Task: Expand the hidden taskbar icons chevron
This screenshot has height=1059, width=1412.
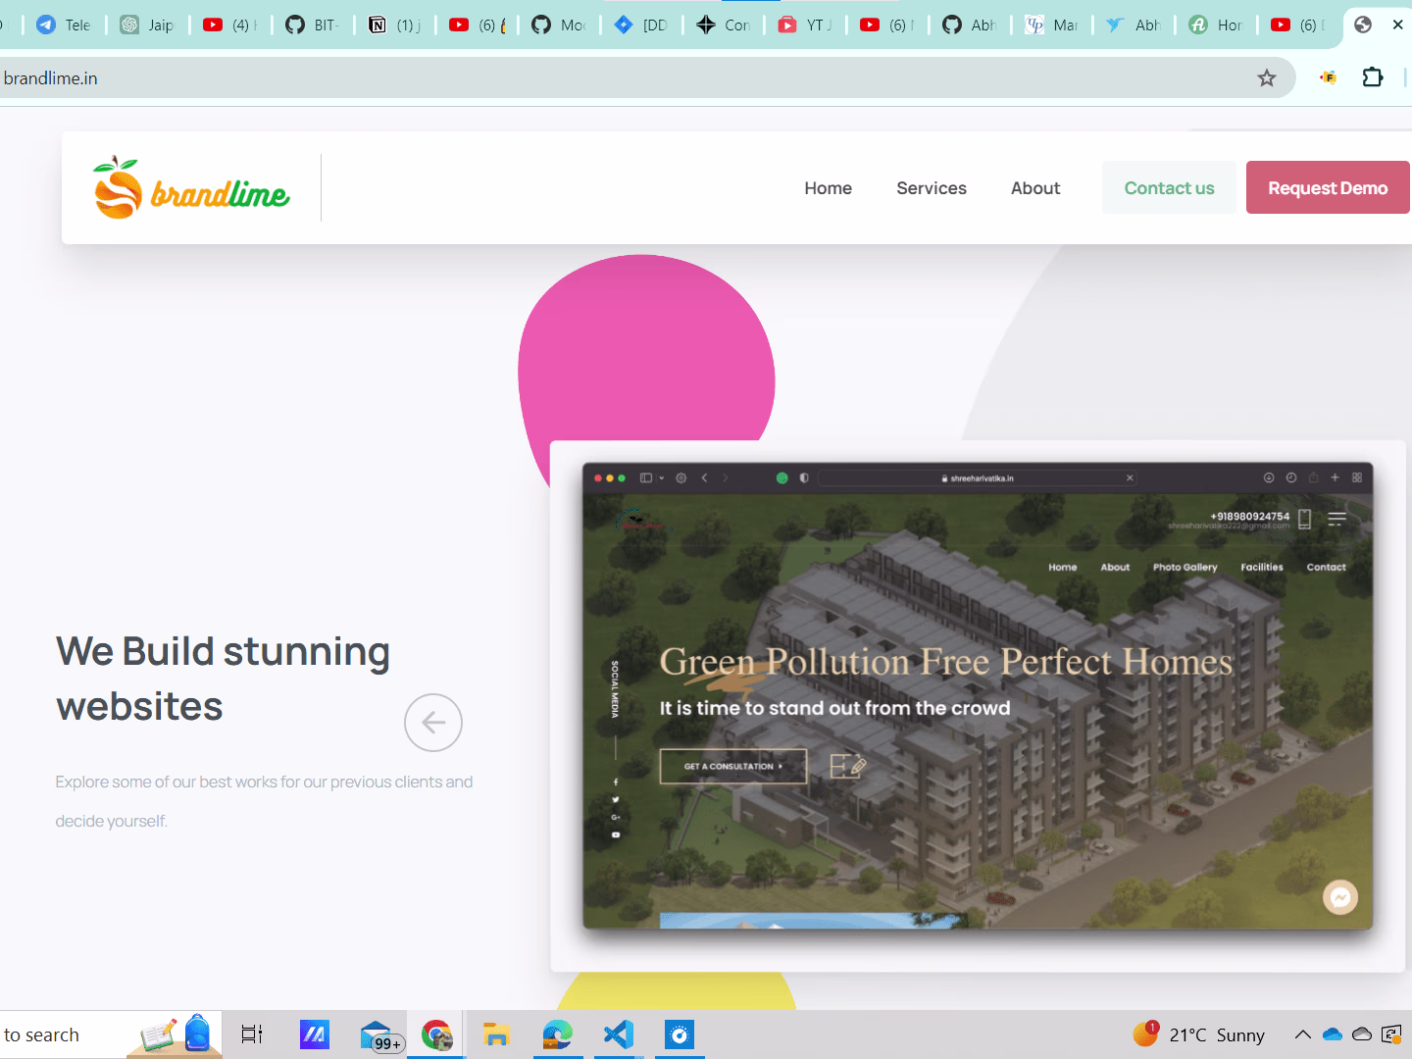Action: point(1302,1034)
